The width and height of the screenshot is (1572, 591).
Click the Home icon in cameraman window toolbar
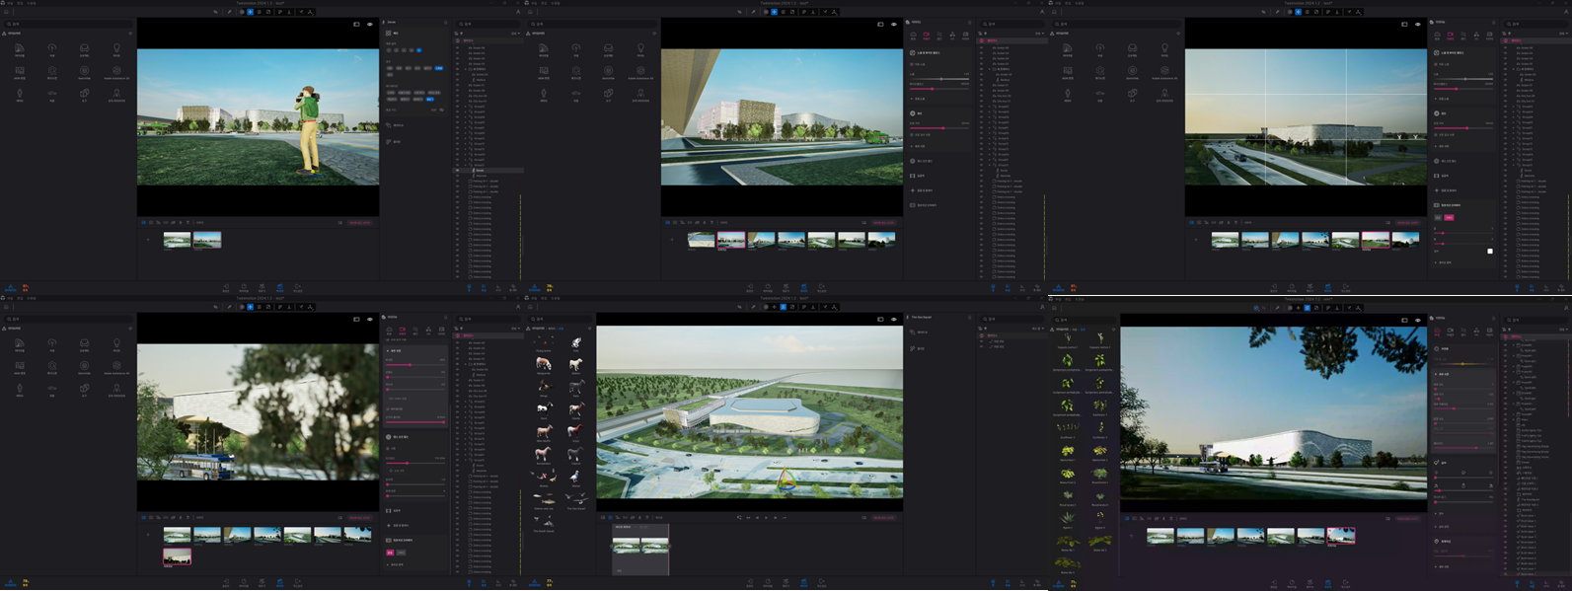(x=6, y=12)
